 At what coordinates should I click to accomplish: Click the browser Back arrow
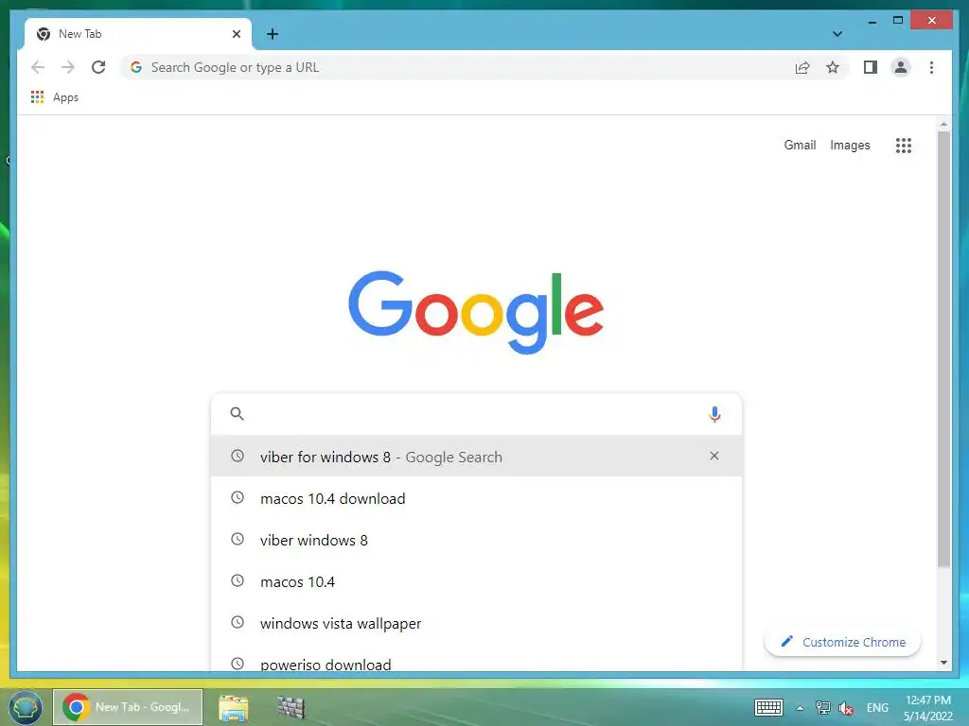tap(38, 67)
